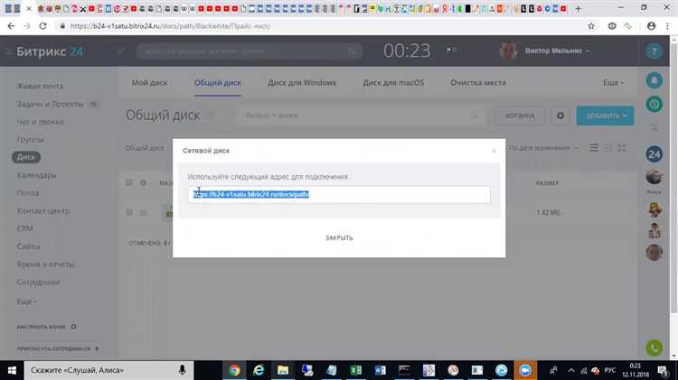Open new browser tab with plus

(578, 8)
